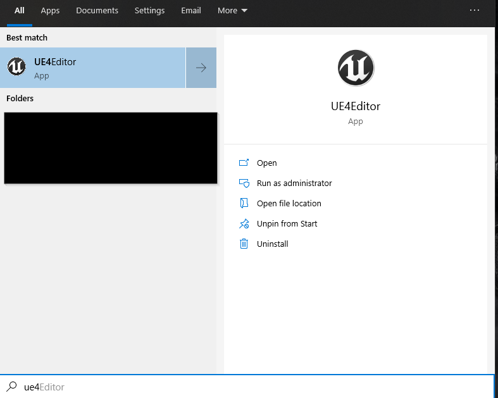Click the UE4Editor title in preview pane
The height and width of the screenshot is (398, 498).
pyautogui.click(x=356, y=106)
